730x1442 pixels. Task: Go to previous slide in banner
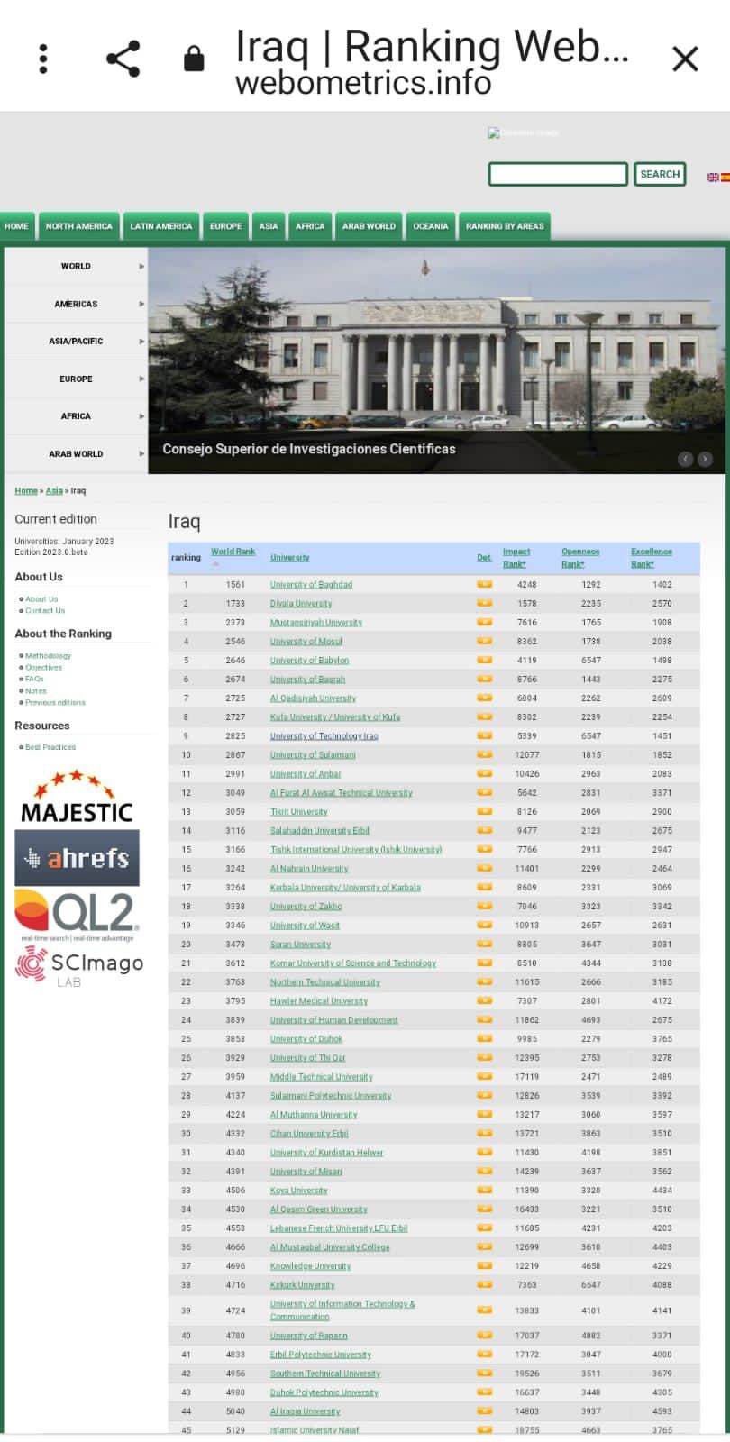point(685,459)
